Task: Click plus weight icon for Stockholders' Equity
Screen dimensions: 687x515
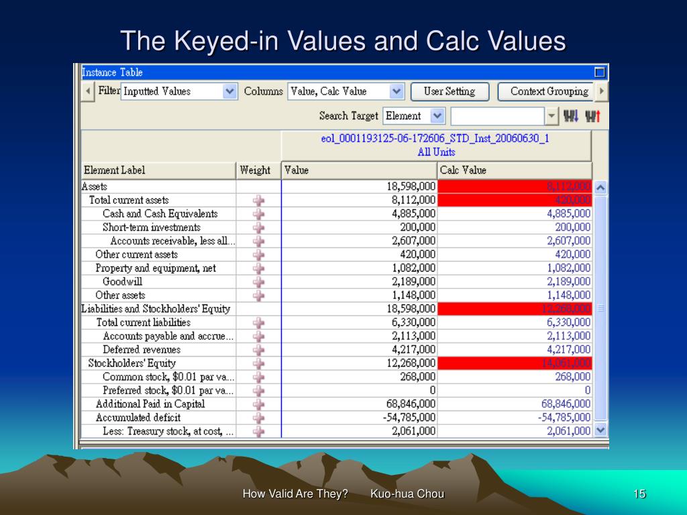Action: 258,363
